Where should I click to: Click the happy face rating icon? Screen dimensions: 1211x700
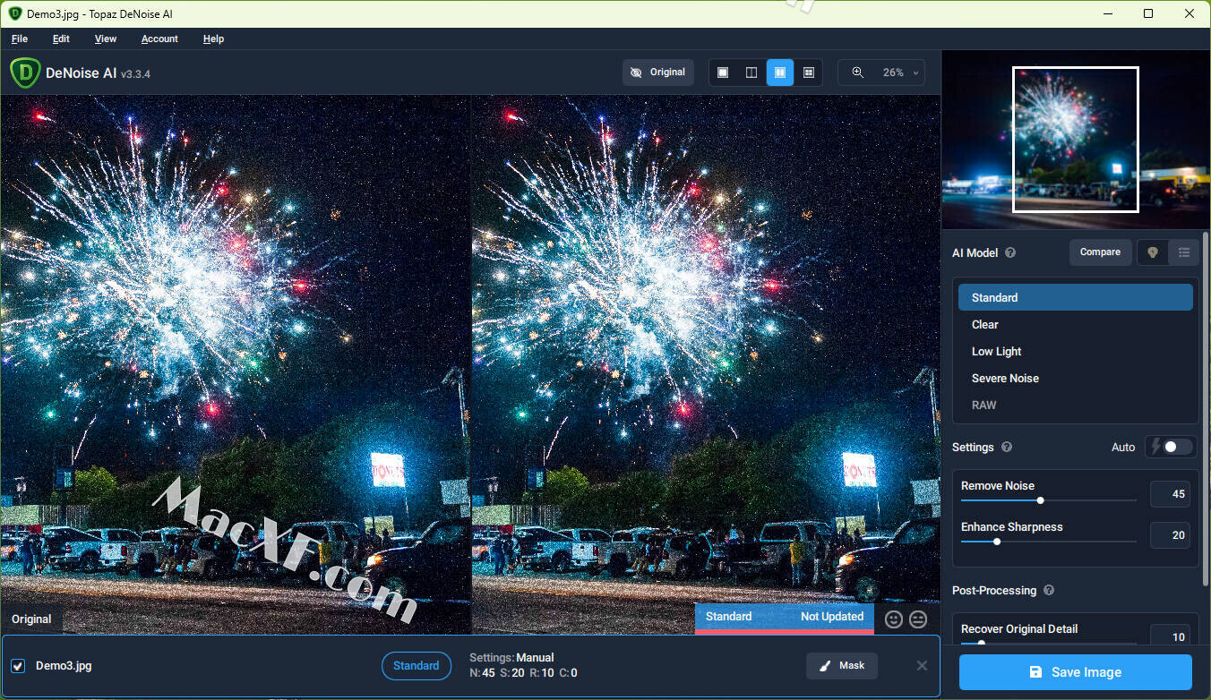893,619
